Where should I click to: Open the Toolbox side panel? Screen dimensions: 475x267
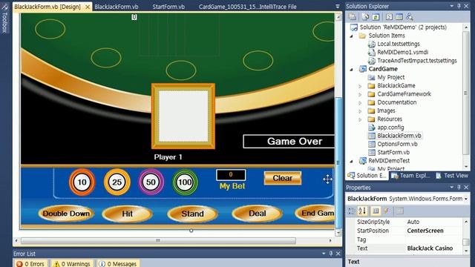coord(4,19)
